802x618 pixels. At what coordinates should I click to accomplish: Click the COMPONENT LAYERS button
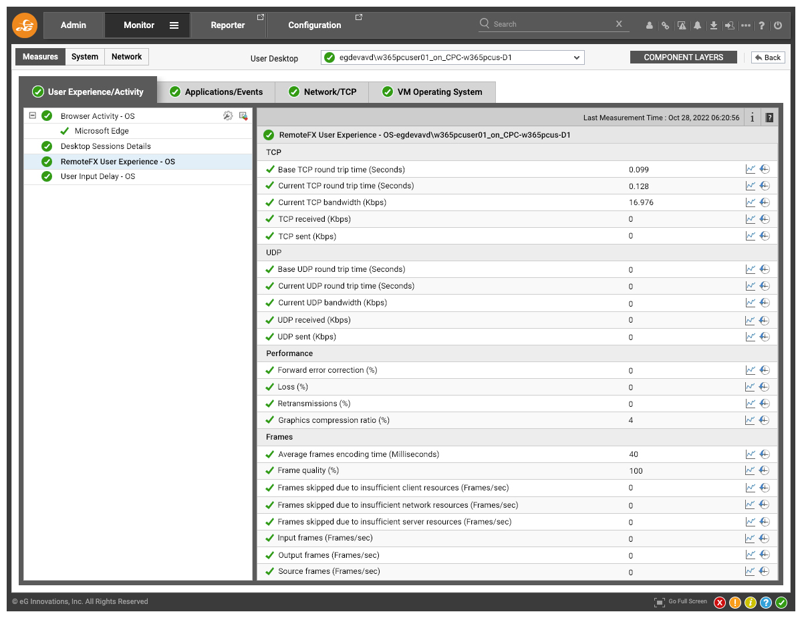point(684,57)
